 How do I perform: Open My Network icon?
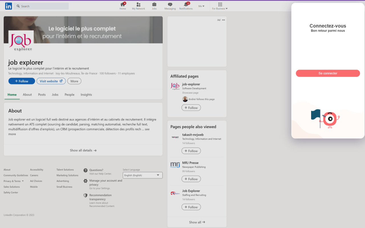point(138,5)
